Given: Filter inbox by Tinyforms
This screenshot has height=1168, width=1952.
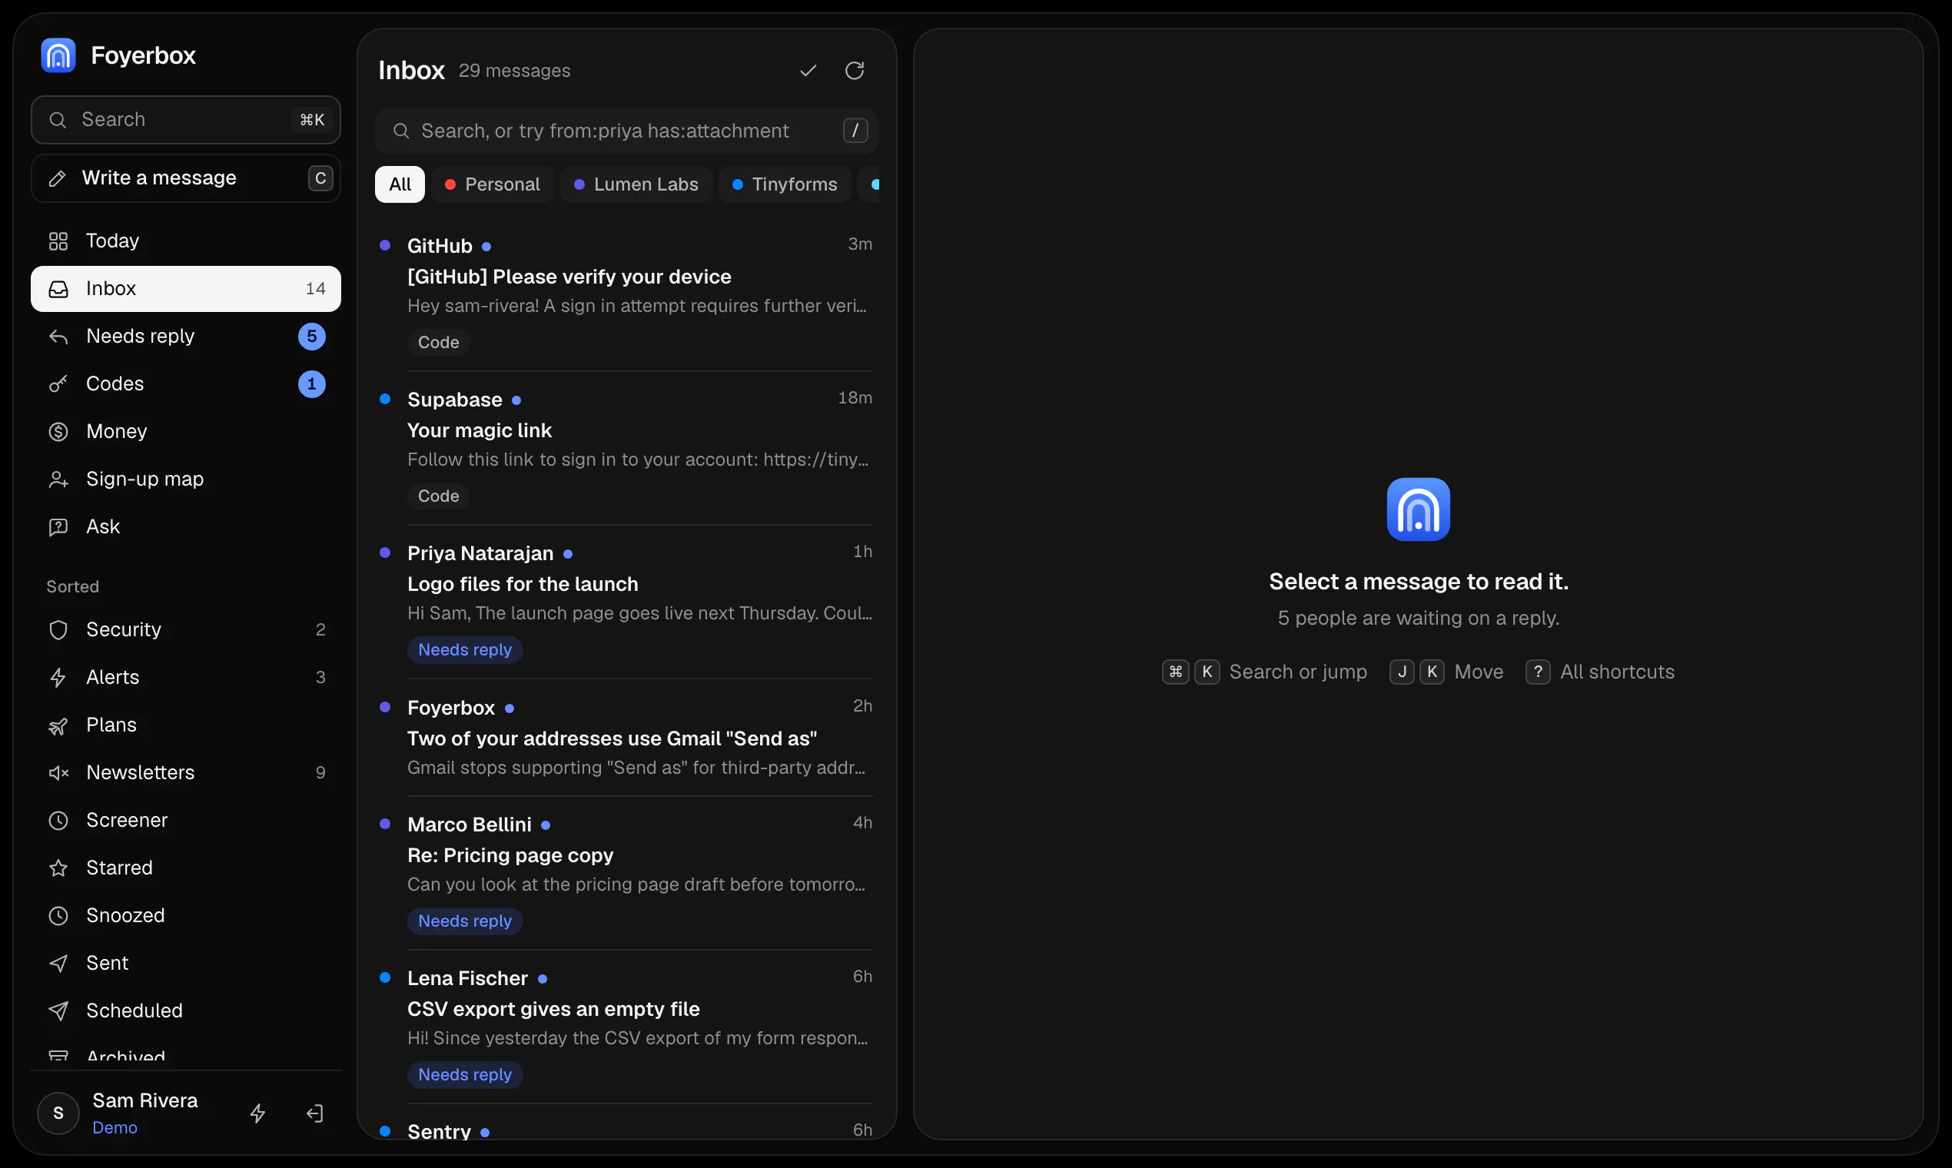Looking at the screenshot, I should click(785, 184).
